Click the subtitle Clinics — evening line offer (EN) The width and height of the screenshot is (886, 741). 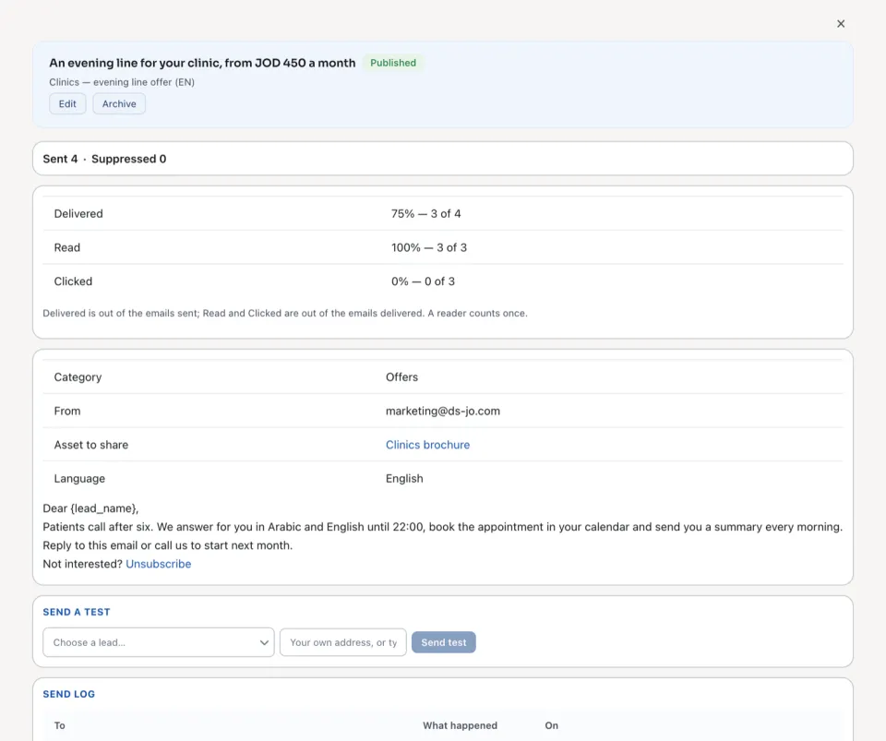point(122,82)
